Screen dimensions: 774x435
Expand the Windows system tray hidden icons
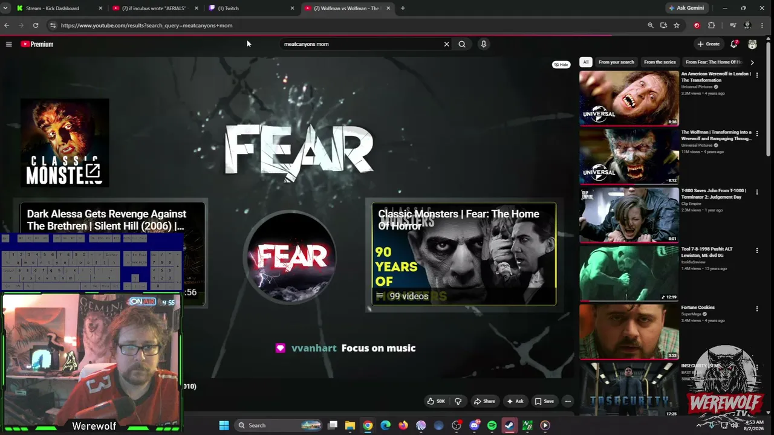click(x=698, y=425)
